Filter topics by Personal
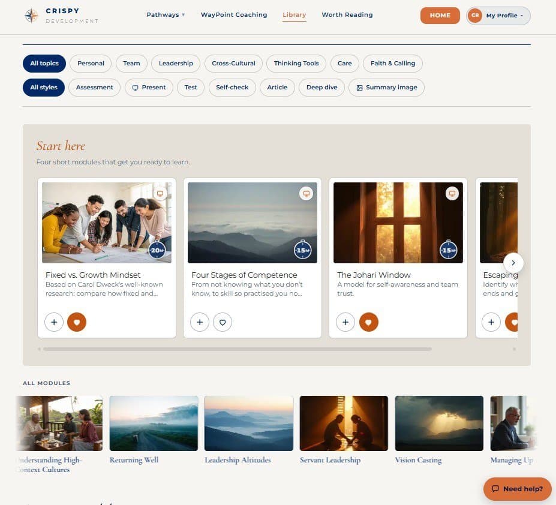 [91, 64]
